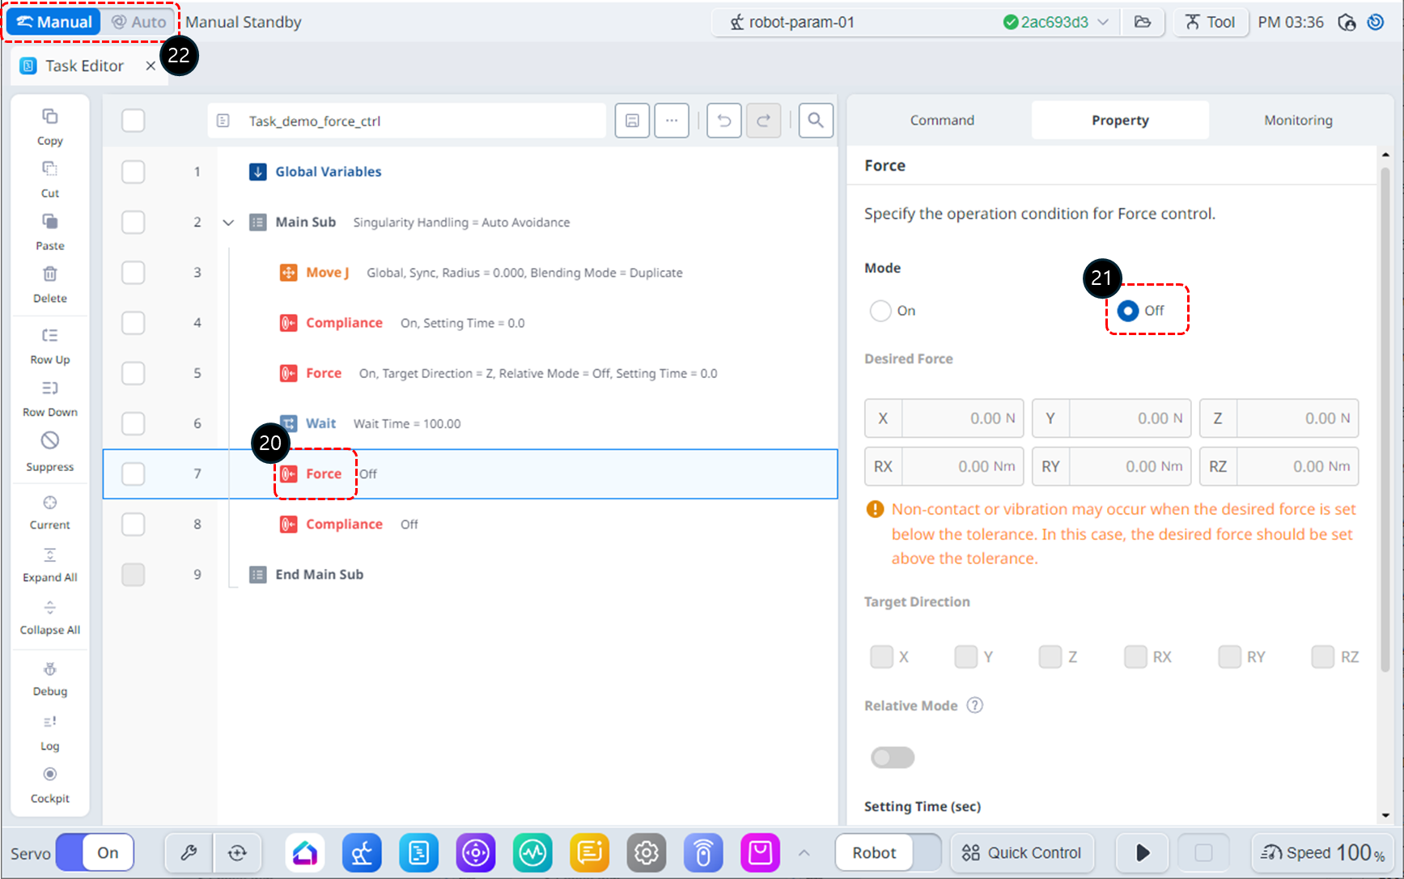
Task: Open the home icon in bottom dock
Action: [305, 852]
